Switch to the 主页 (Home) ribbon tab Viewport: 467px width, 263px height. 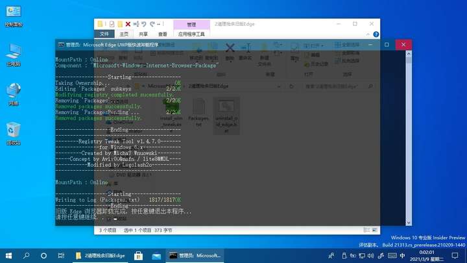point(124,34)
